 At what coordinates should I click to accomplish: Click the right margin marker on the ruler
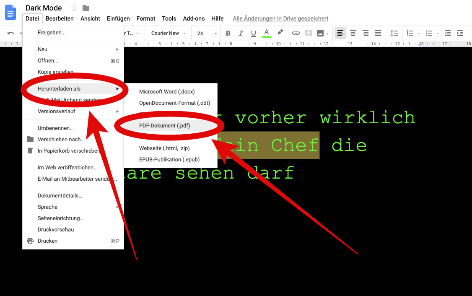420,44
